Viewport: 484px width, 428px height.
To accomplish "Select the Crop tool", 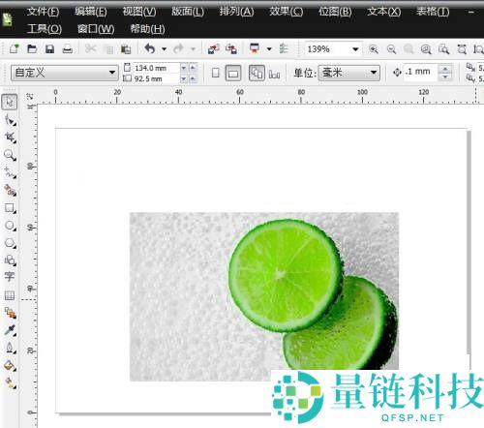I will [x=10, y=138].
